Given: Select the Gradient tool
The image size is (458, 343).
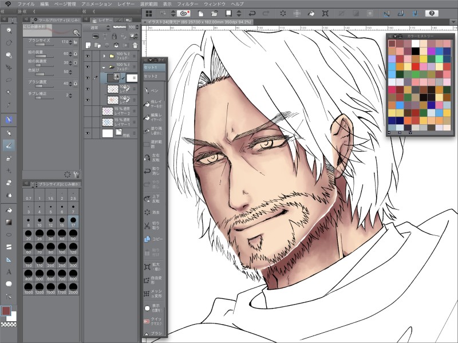Looking at the screenshot, I should 9,222.
